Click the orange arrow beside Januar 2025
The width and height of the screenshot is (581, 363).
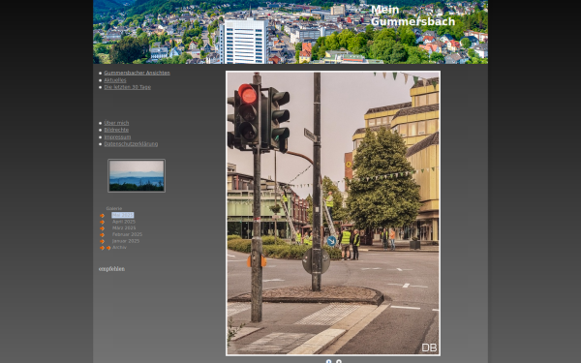click(102, 241)
